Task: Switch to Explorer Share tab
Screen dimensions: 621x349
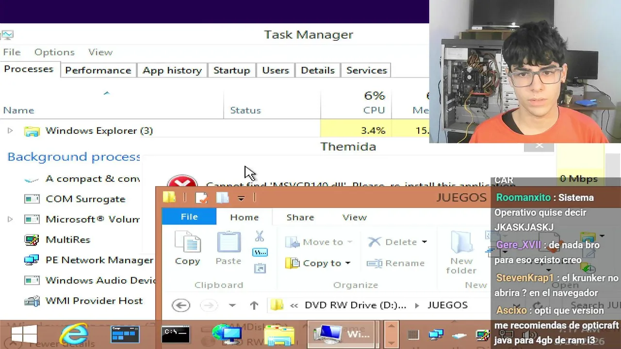Action: pyautogui.click(x=300, y=217)
